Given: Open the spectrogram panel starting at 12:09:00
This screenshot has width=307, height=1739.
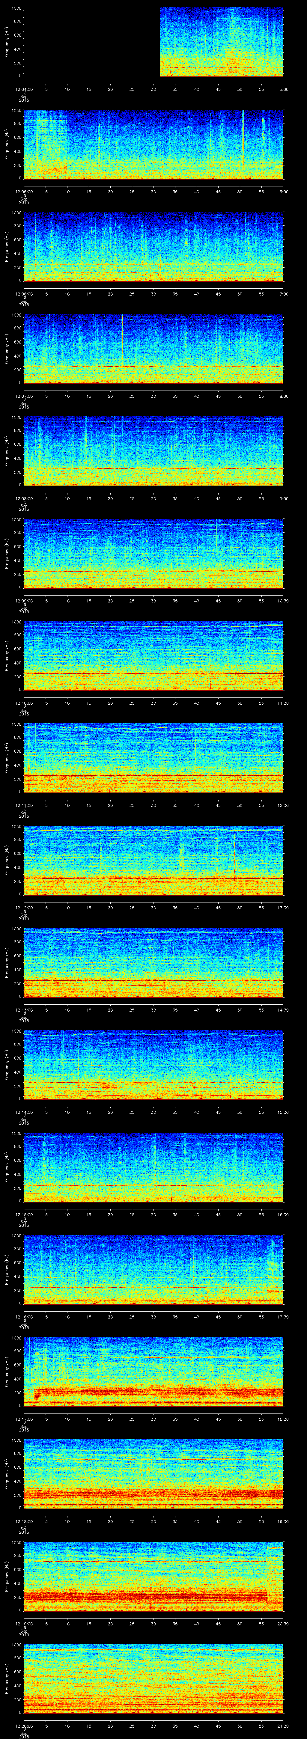Looking at the screenshot, I should (x=154, y=554).
